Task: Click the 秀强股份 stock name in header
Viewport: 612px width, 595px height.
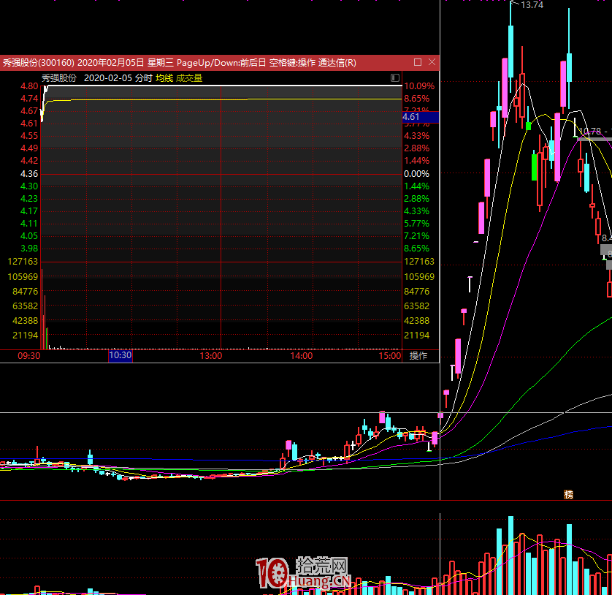Action: [x=59, y=77]
